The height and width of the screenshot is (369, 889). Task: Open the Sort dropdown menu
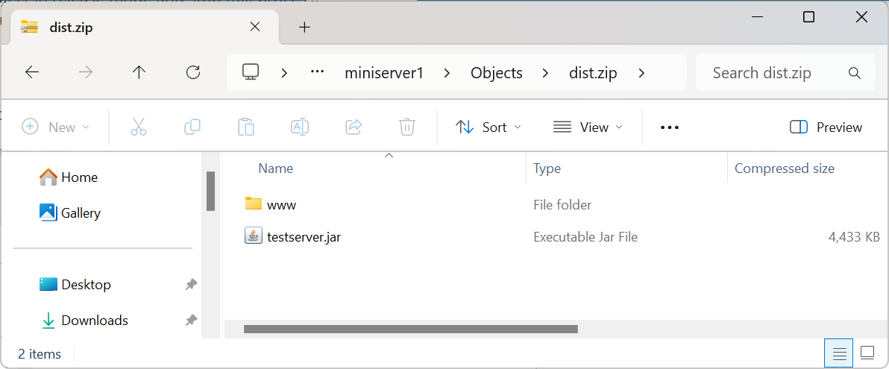(x=489, y=127)
